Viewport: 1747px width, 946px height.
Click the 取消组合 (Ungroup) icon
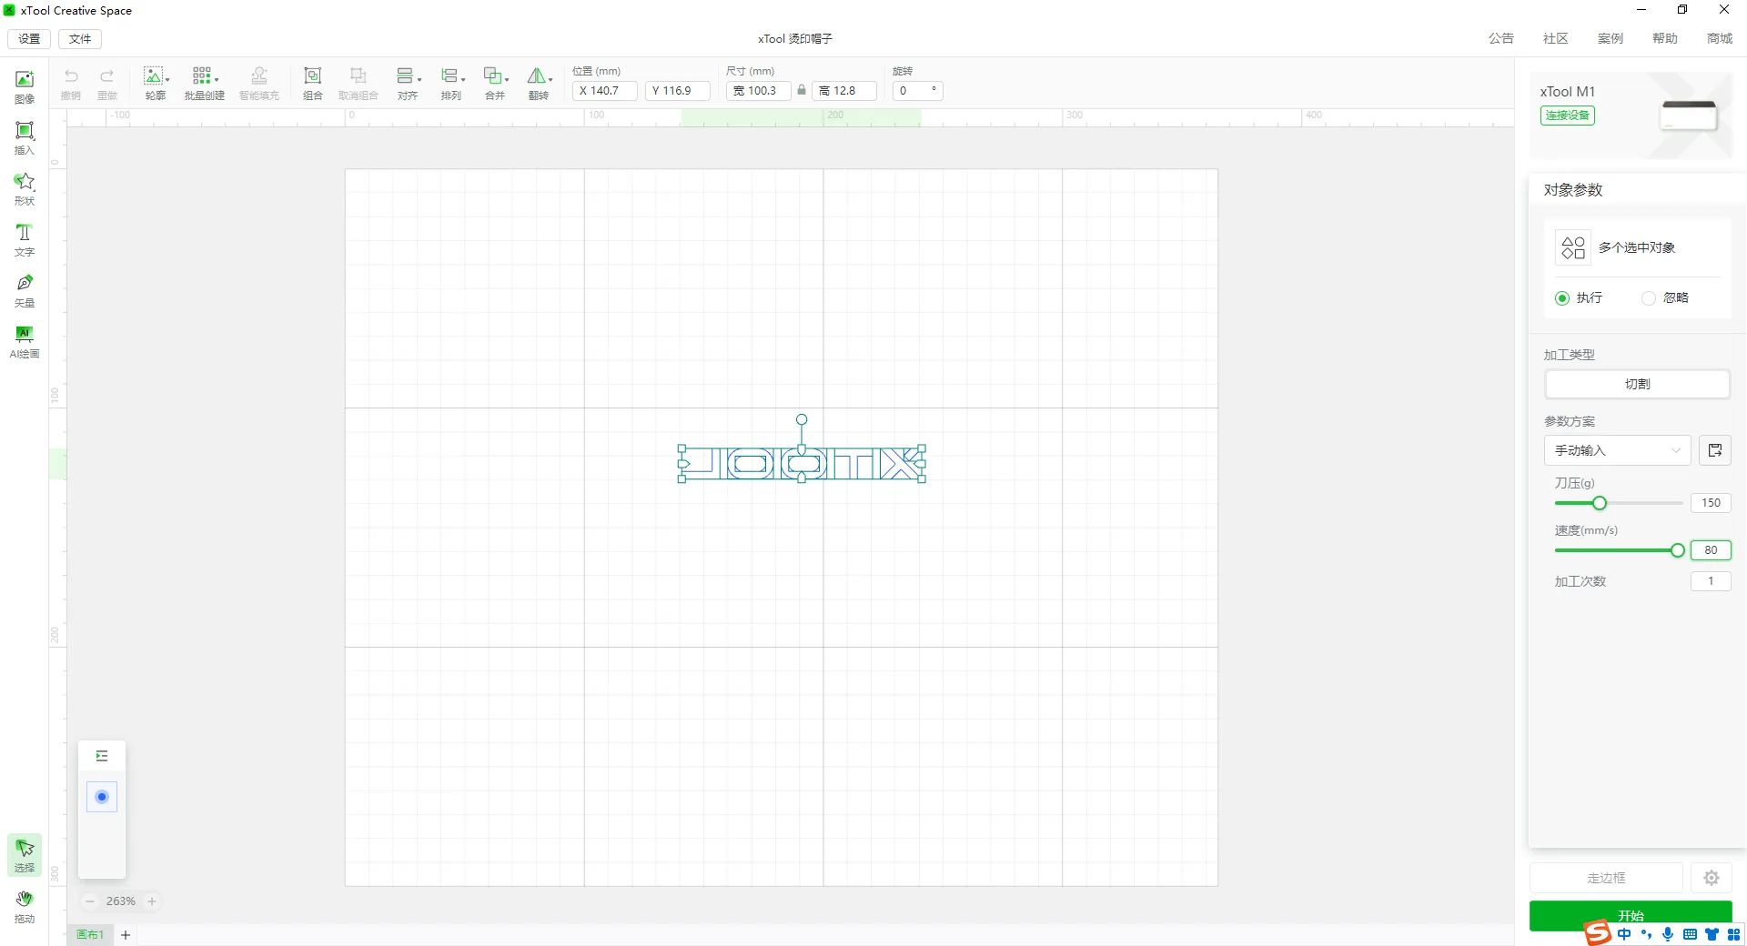[358, 83]
